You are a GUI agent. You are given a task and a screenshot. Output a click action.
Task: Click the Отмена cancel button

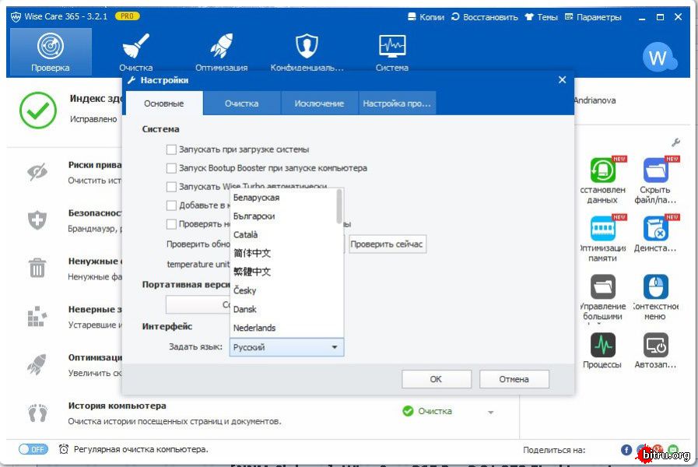click(x=514, y=379)
